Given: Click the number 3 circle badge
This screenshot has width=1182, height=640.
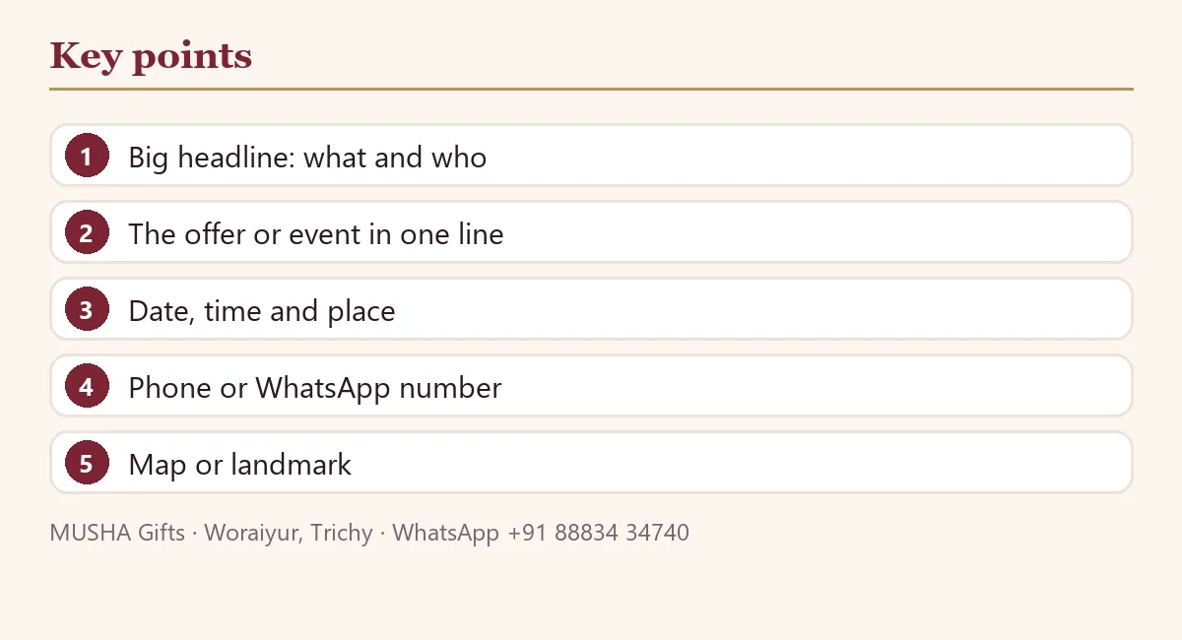Looking at the screenshot, I should coord(87,309).
